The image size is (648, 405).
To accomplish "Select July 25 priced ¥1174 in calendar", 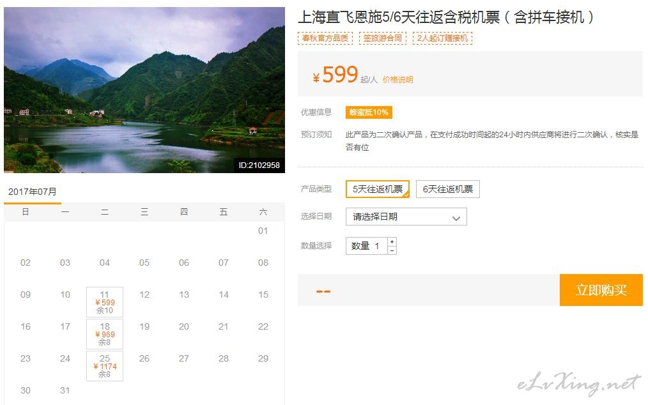I will (x=105, y=366).
